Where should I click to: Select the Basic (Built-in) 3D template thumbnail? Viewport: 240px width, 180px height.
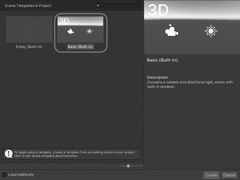tap(81, 29)
